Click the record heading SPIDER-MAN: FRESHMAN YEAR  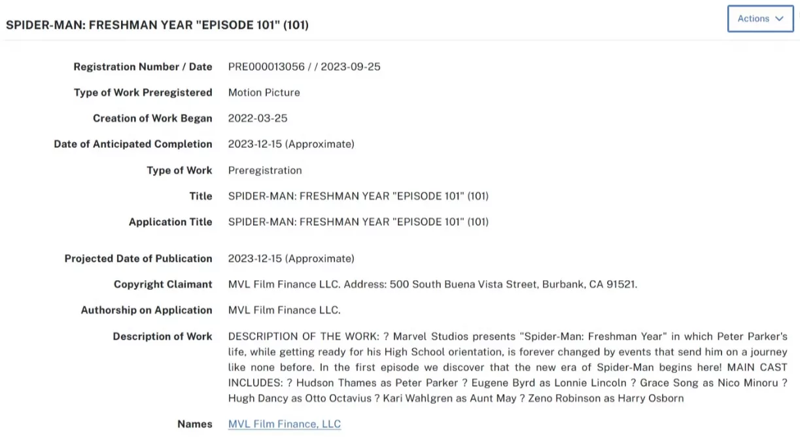tap(157, 25)
